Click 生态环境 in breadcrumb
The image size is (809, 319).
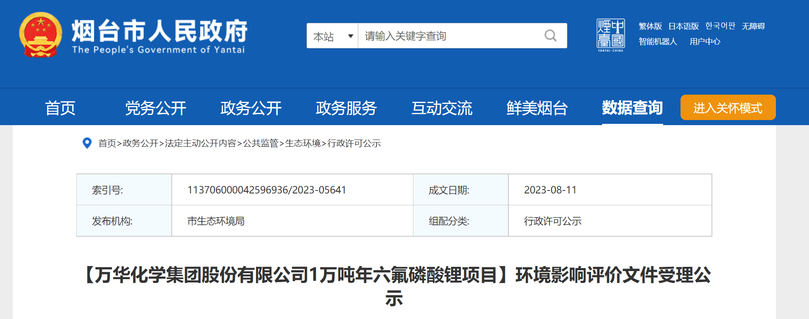point(303,143)
